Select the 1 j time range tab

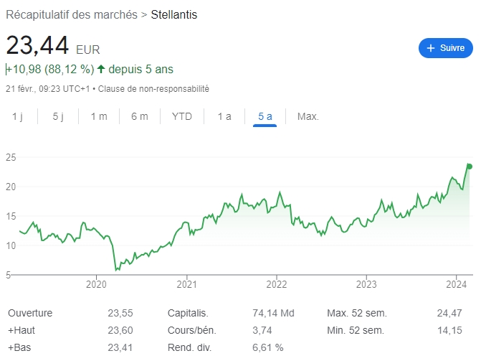(18, 116)
